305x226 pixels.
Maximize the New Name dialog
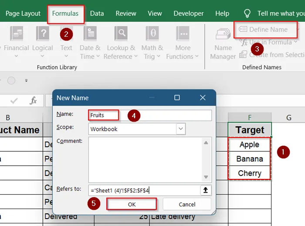[x=177, y=98]
